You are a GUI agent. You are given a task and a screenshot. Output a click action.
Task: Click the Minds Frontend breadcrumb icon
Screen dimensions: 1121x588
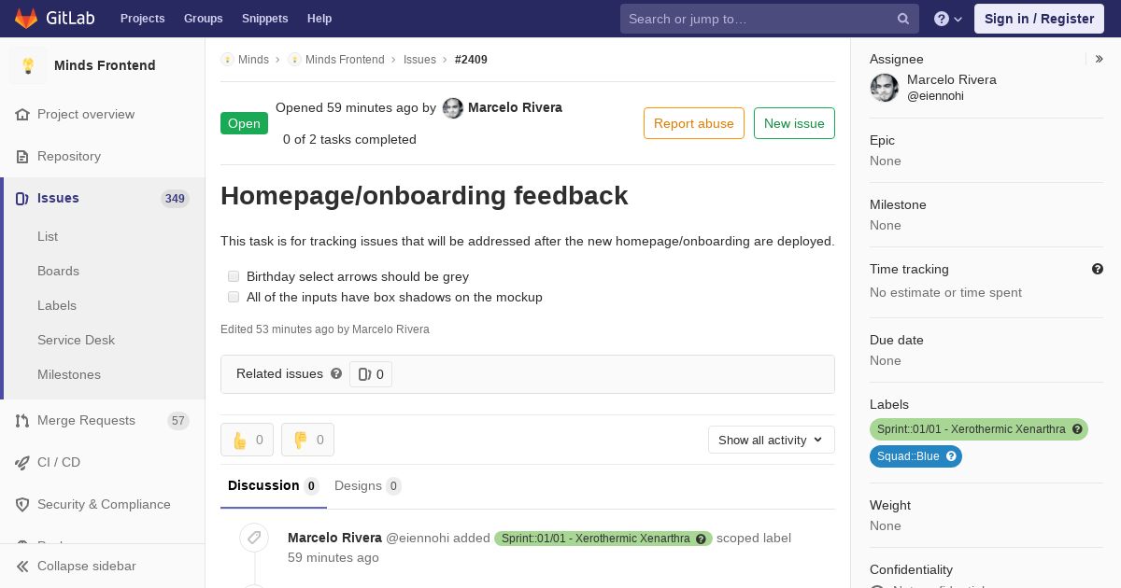[294, 60]
